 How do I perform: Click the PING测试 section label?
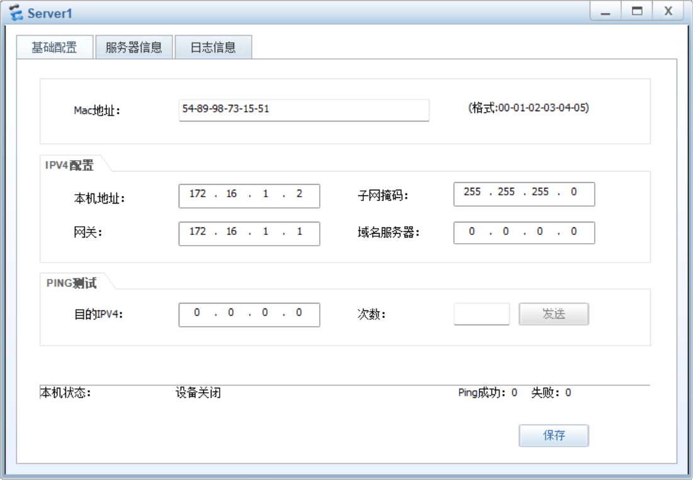(x=72, y=283)
